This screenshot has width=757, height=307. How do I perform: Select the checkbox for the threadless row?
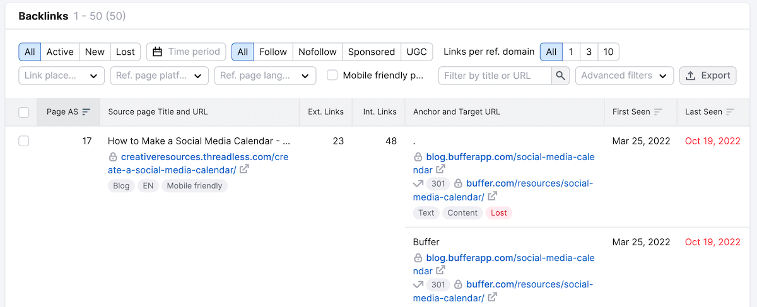pyautogui.click(x=24, y=141)
